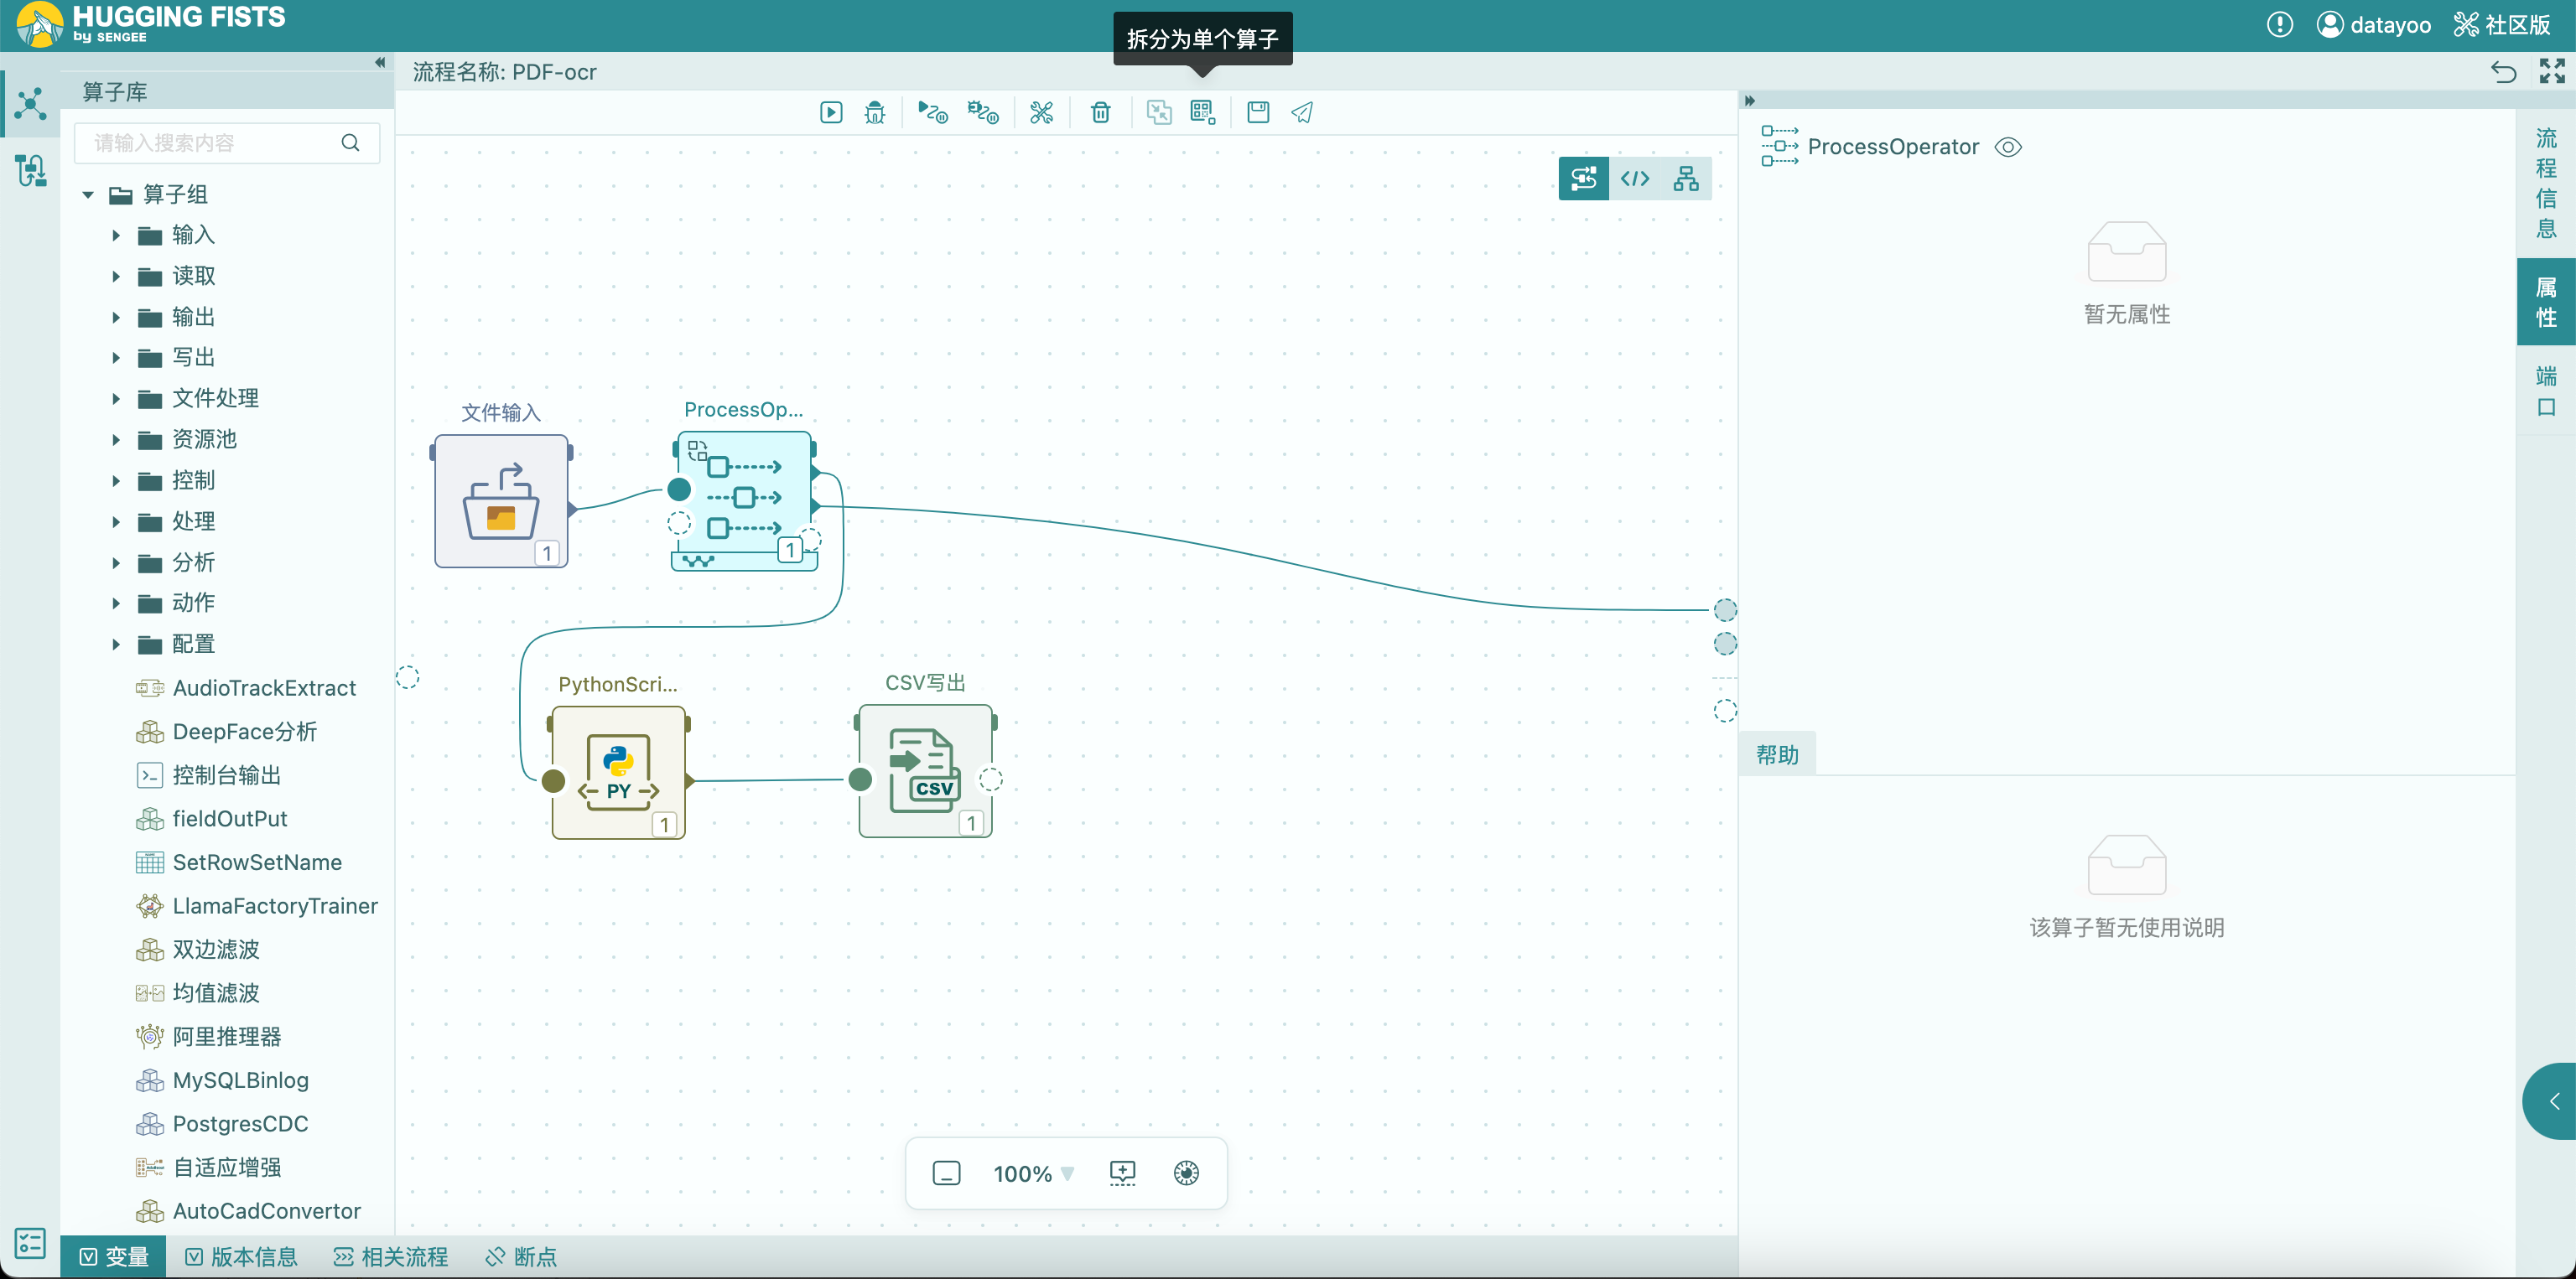
Task: Click the run flow play icon
Action: pos(830,112)
